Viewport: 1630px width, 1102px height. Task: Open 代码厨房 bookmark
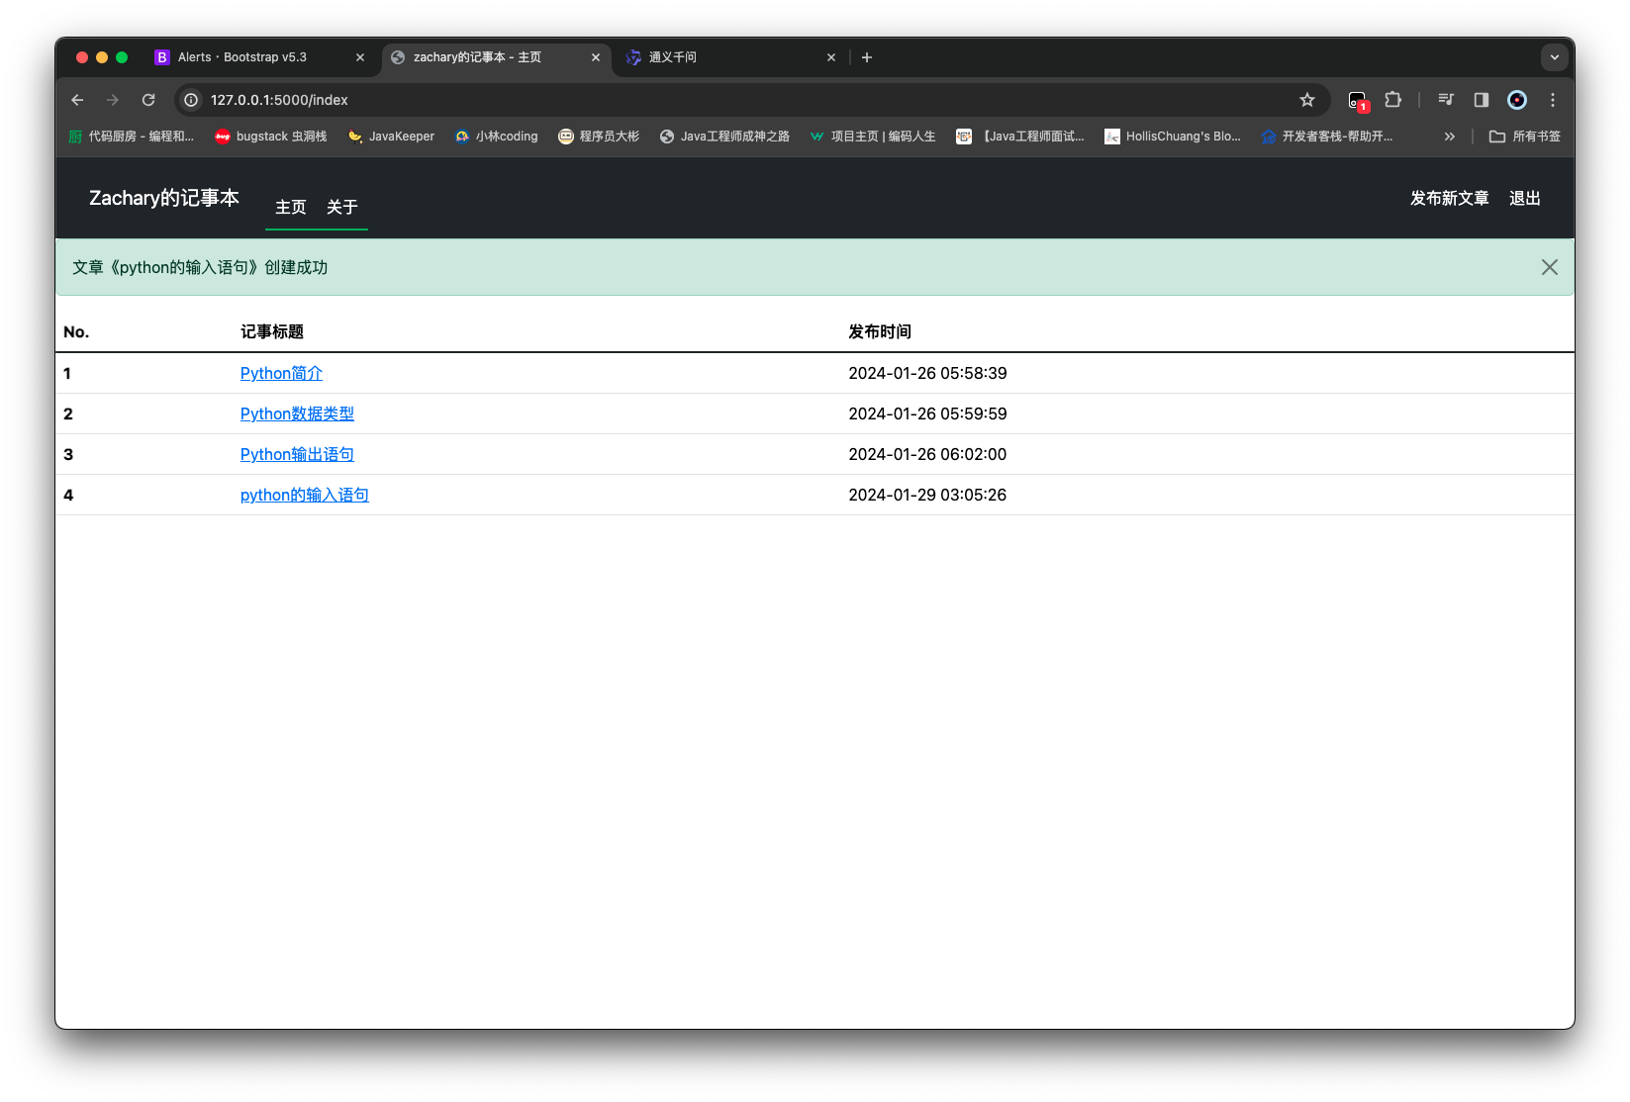pos(132,137)
